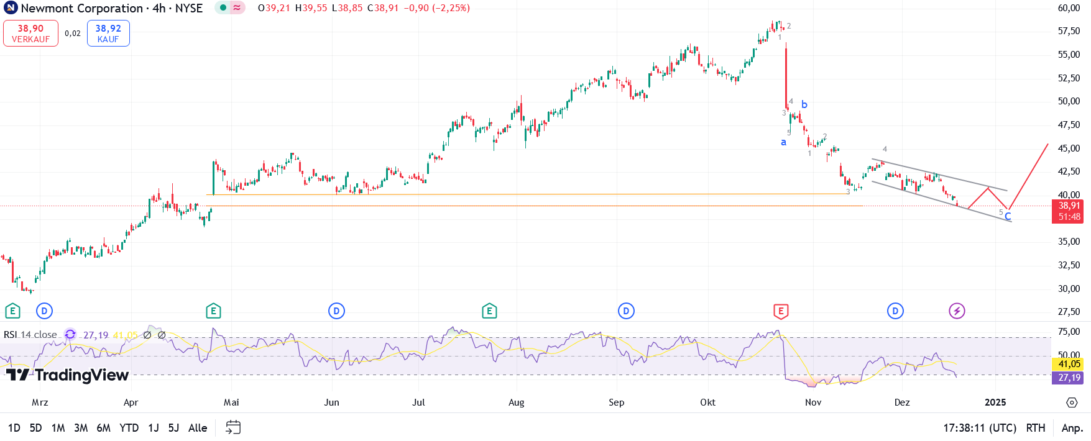
Task: Toggle the Anp. adjusted-data option
Action: coord(1072,428)
